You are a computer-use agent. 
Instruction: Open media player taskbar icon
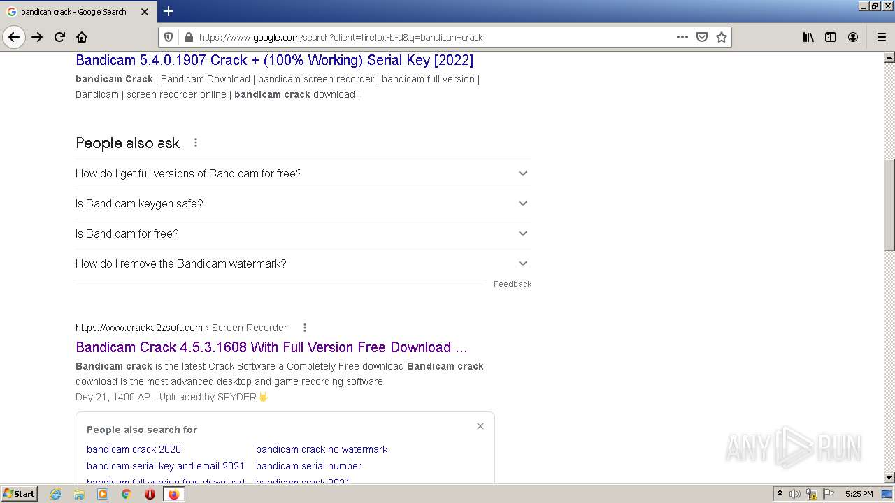coord(103,494)
